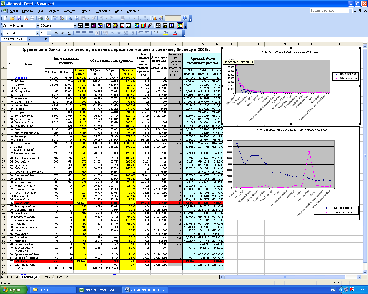Image resolution: width=368 pixels, height=294 pixels.
Task: Run the Spelling check ABC icon
Action: point(55,18)
